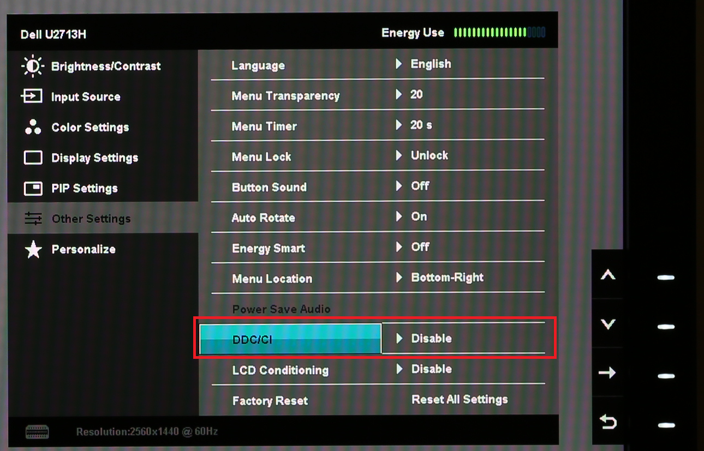The image size is (704, 451).
Task: Select the Other Settings menu
Action: (103, 219)
